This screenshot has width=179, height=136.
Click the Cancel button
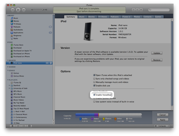(163, 115)
